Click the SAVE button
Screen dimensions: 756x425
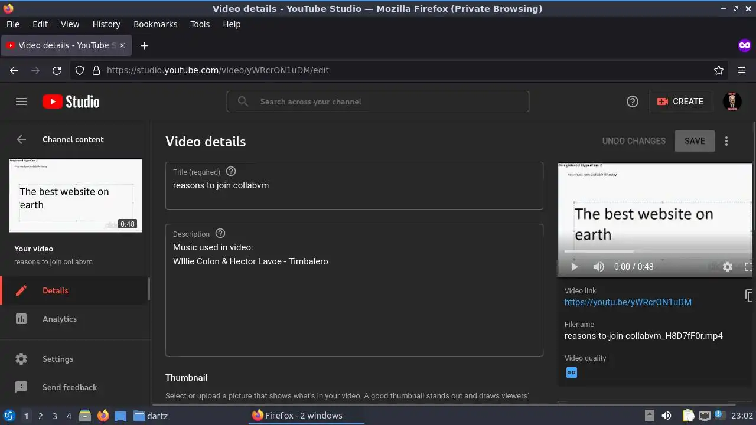(695, 141)
